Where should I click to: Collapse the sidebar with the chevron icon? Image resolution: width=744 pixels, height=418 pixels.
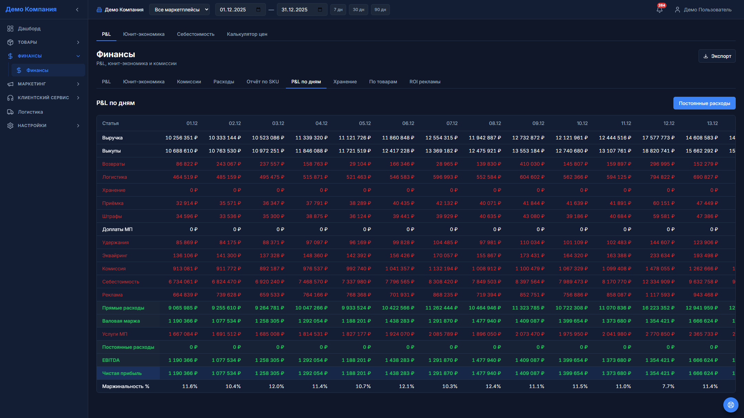click(x=77, y=10)
